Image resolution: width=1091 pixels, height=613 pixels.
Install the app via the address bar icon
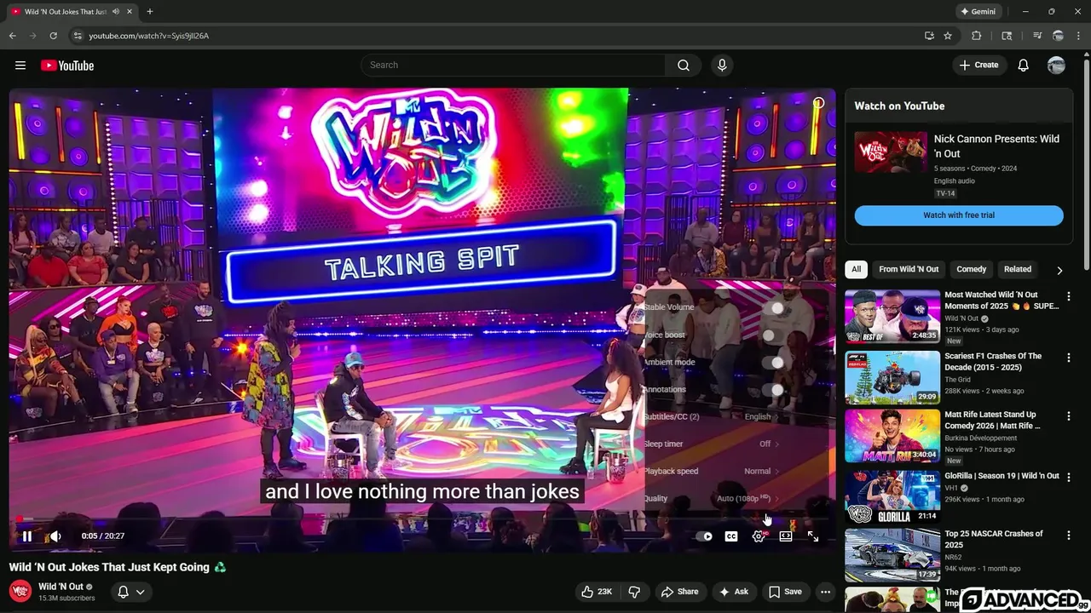click(929, 36)
